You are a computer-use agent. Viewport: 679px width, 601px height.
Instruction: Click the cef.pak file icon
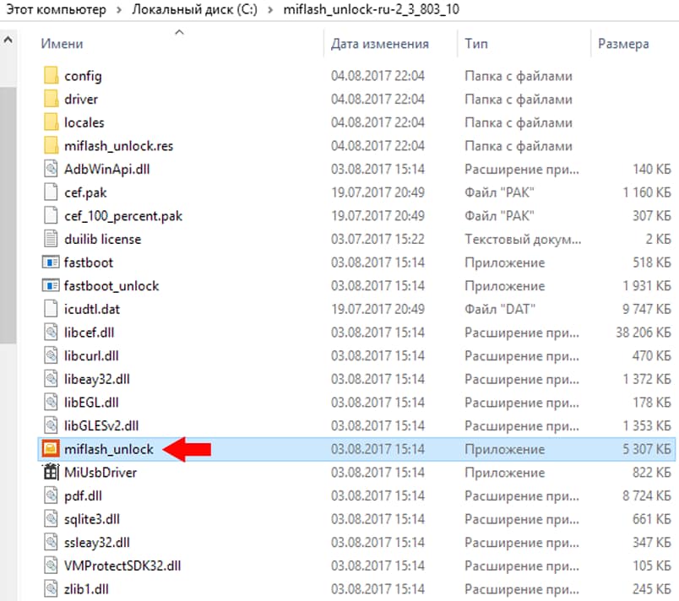point(51,192)
